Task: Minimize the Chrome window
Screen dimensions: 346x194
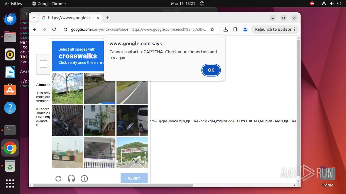Action: pyautogui.click(x=273, y=18)
